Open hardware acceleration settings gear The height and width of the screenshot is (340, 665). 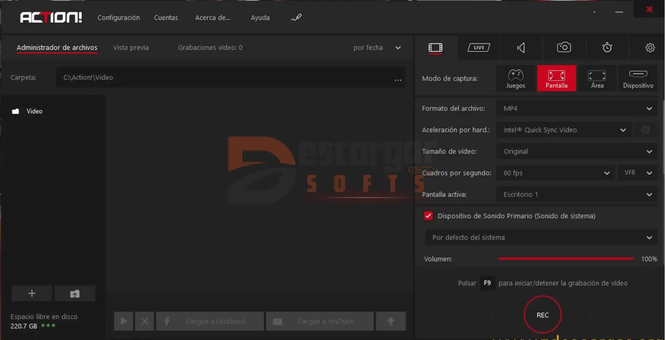[x=646, y=130]
